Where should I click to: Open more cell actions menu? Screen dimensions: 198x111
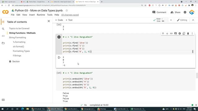[x=192, y=34]
